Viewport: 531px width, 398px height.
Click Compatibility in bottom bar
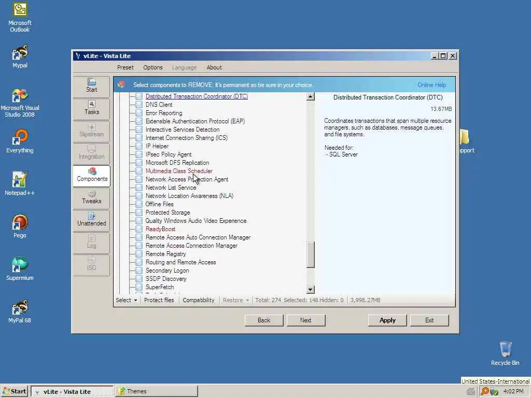pos(199,300)
